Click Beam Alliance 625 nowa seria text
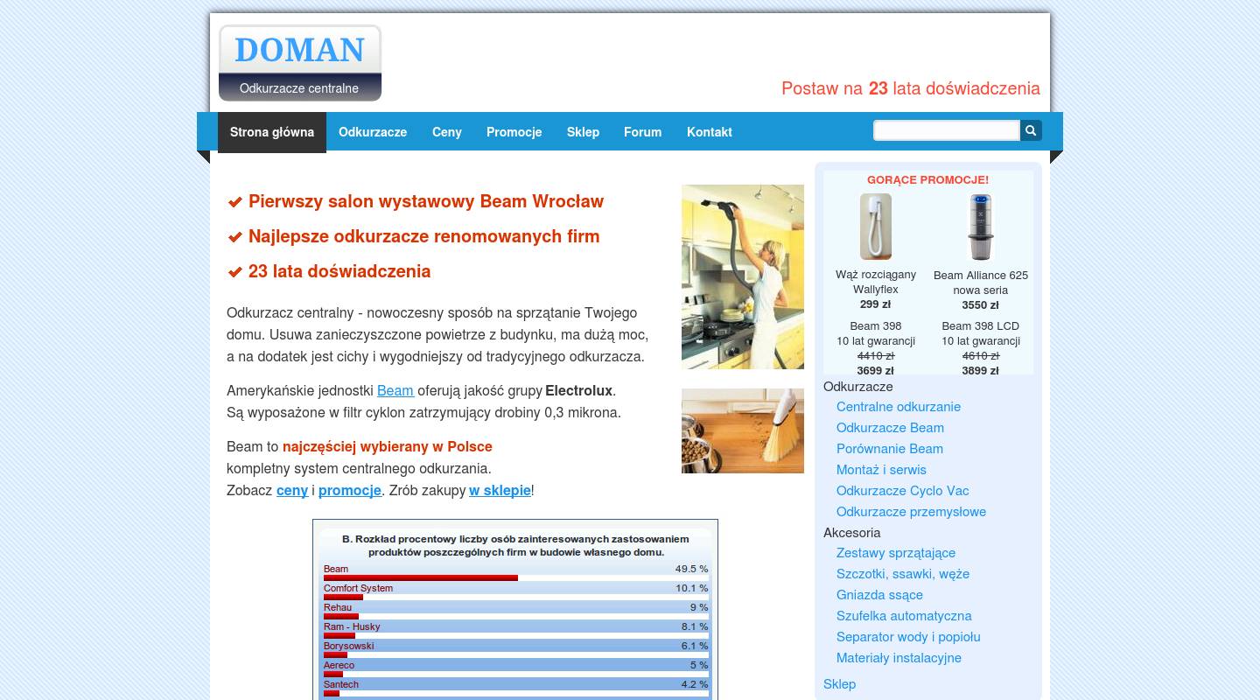1260x700 pixels. 981,283
